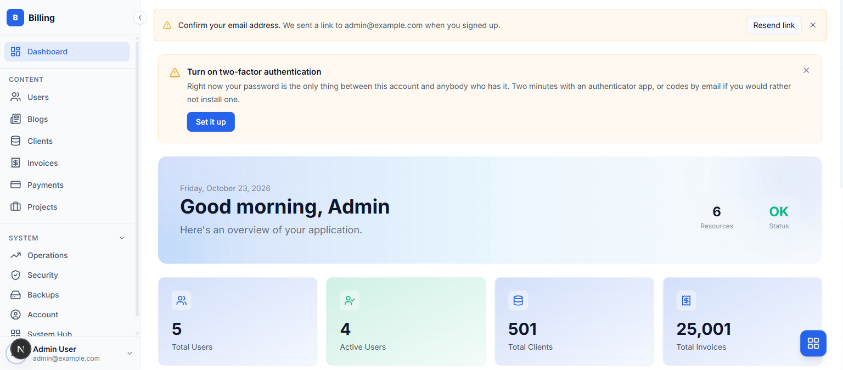This screenshot has height=370, width=843.
Task: Select Backups in sidebar
Action: [x=67, y=295]
